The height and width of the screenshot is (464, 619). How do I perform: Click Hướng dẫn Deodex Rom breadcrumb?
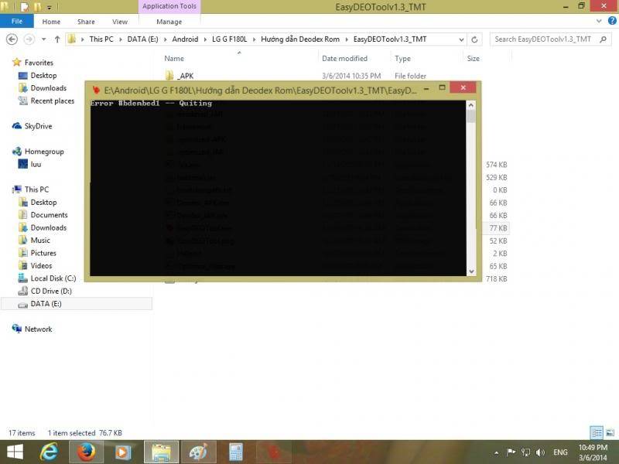click(300, 39)
